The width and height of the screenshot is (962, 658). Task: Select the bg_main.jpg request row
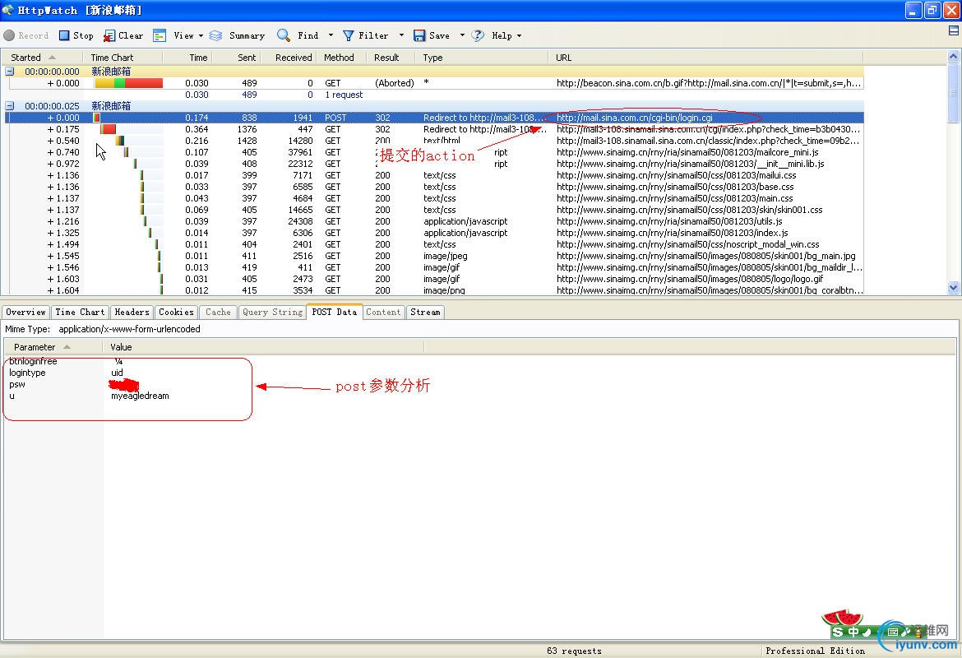[434, 256]
